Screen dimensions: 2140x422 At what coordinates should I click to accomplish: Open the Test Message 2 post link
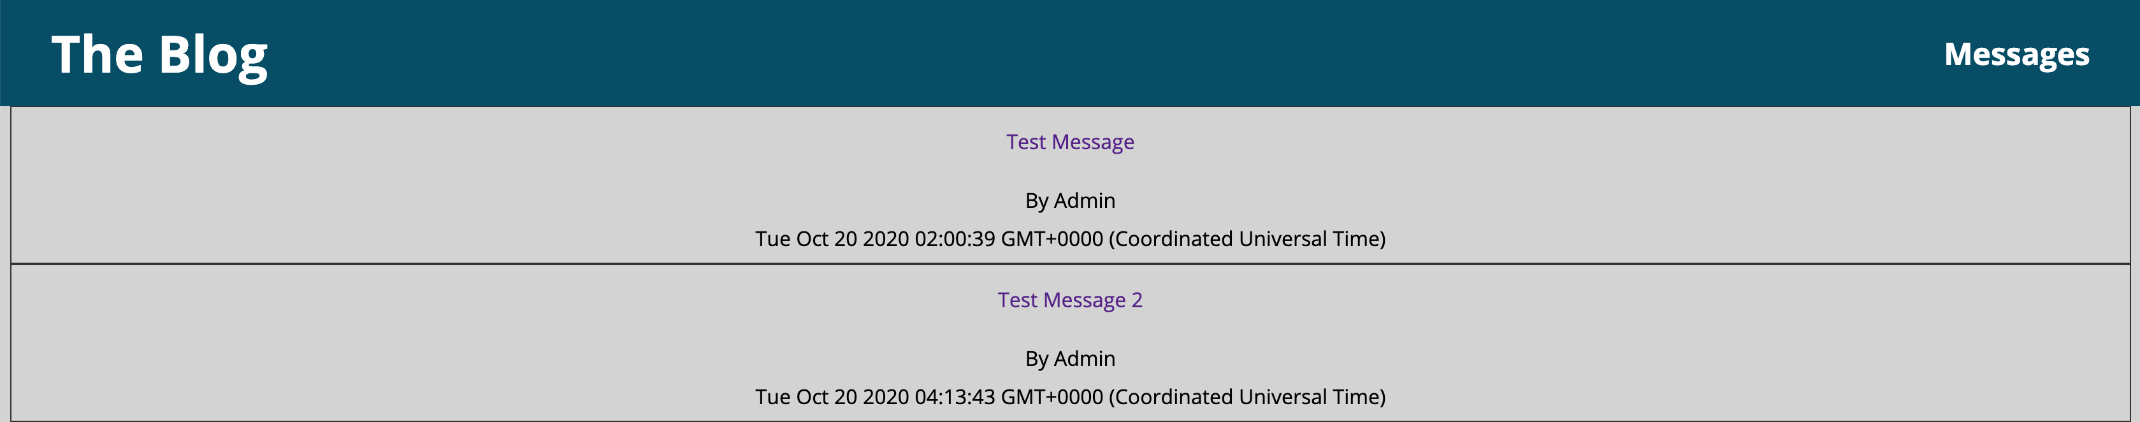click(x=1070, y=300)
